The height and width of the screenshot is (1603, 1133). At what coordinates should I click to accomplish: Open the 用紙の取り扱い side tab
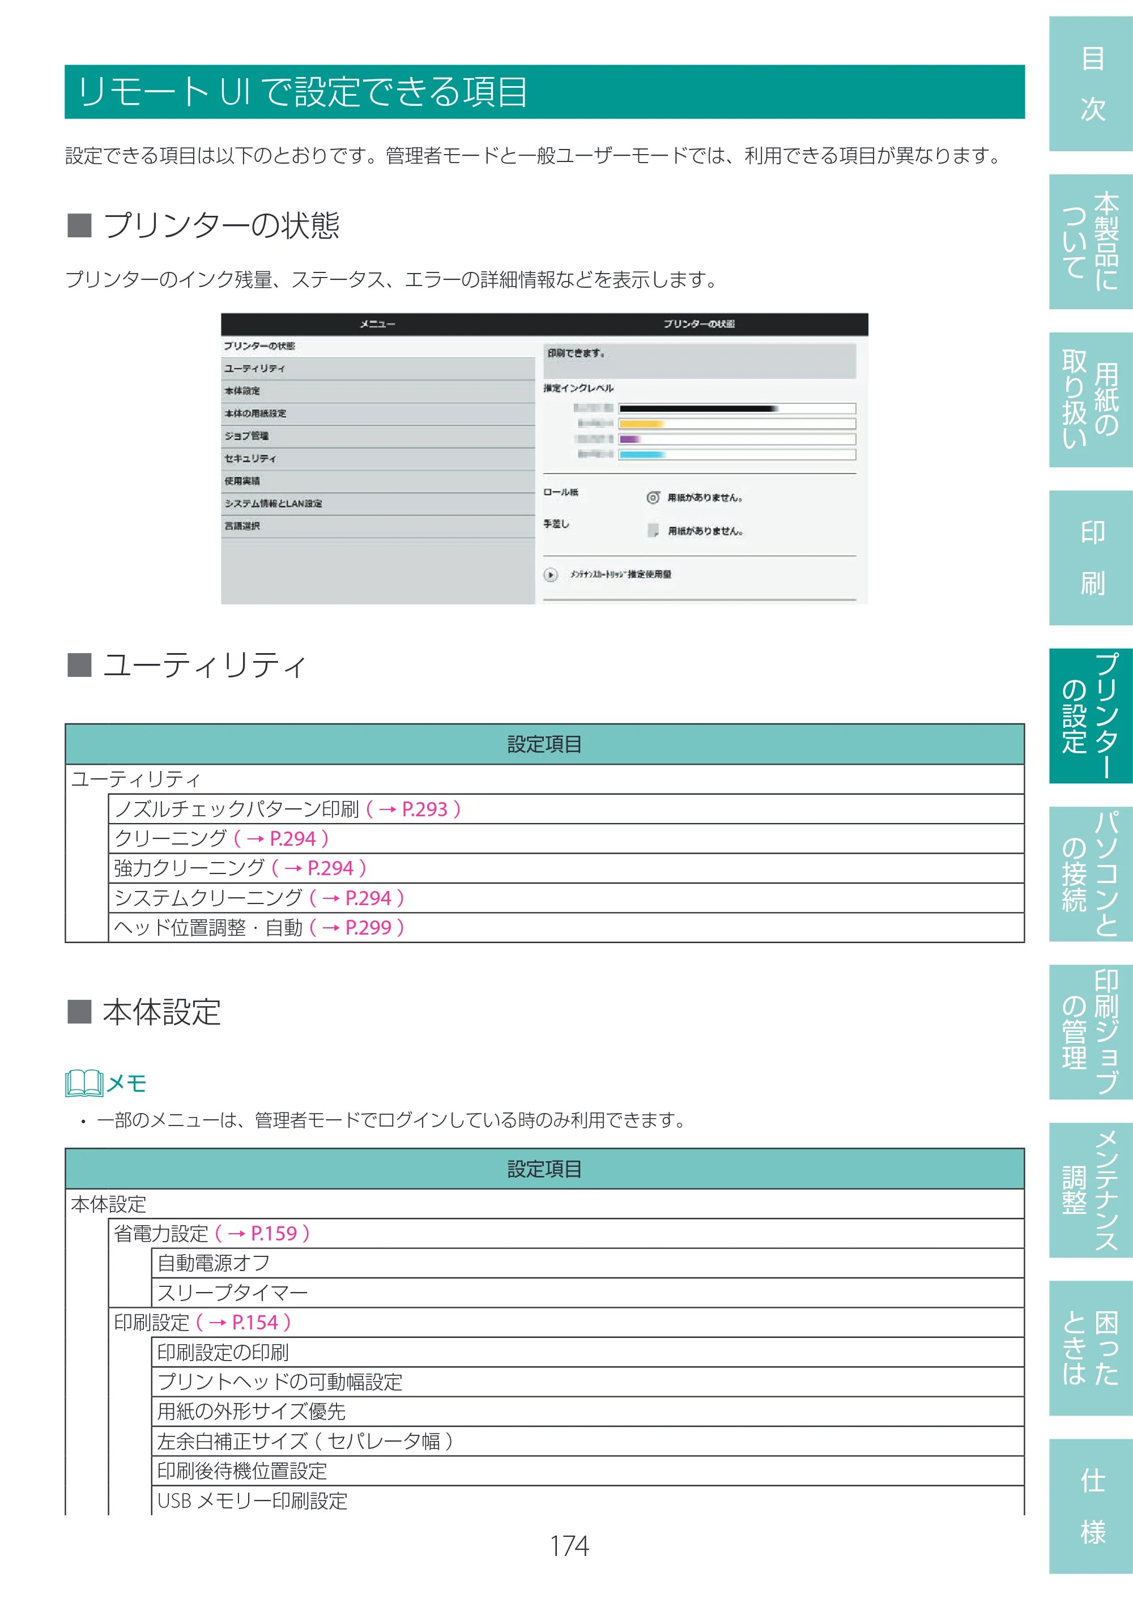[1091, 399]
